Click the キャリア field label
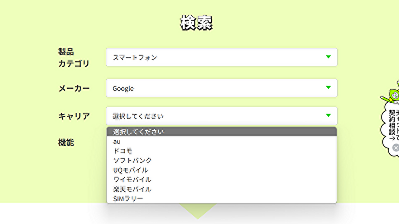 tap(74, 116)
